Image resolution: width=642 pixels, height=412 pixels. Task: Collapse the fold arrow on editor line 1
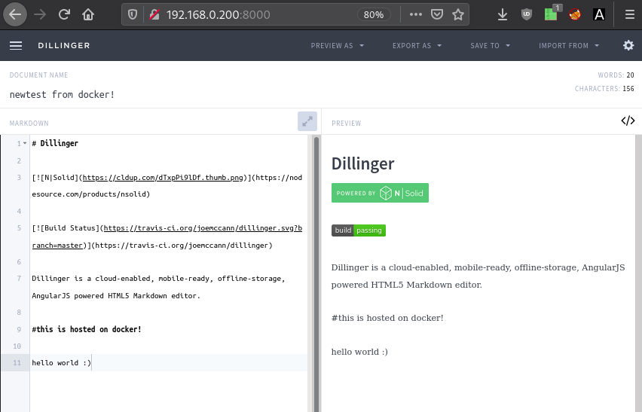tap(25, 143)
